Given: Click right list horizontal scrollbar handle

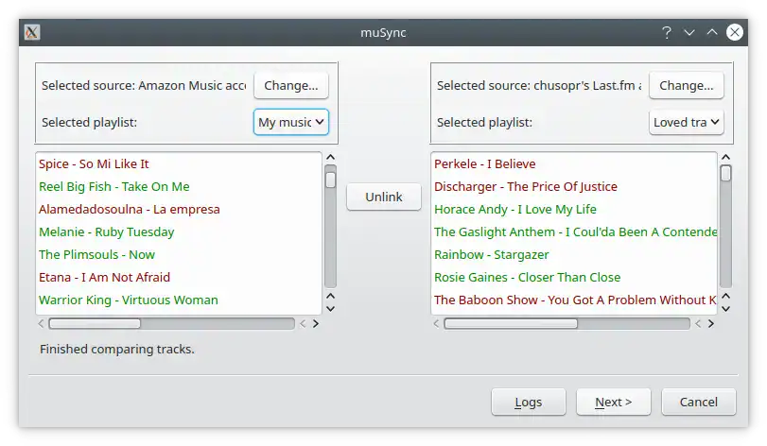Looking at the screenshot, I should pyautogui.click(x=511, y=324).
